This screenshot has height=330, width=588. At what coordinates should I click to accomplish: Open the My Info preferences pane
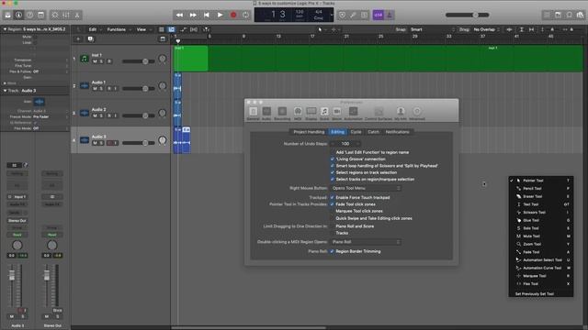[401, 113]
